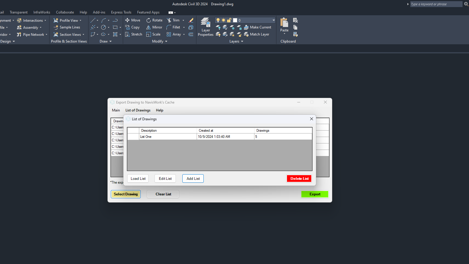Screen dimensions: 469x264
Task: Open the Featured Apps ribbon tab
Action: [x=148, y=12]
